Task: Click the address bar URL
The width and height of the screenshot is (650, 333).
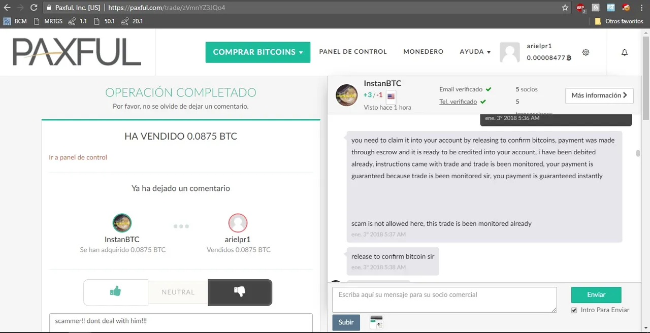Action: click(167, 8)
